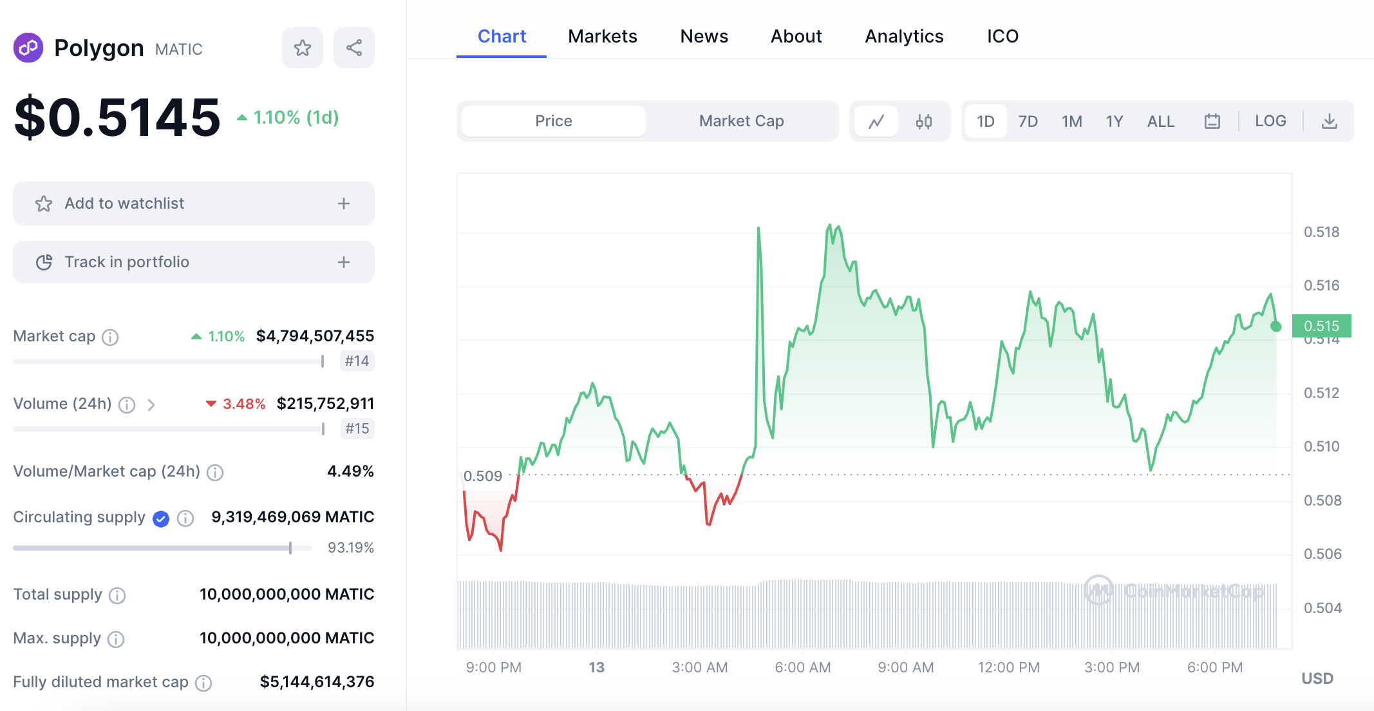Open the calendar date range picker
The width and height of the screenshot is (1374, 711).
[1212, 121]
